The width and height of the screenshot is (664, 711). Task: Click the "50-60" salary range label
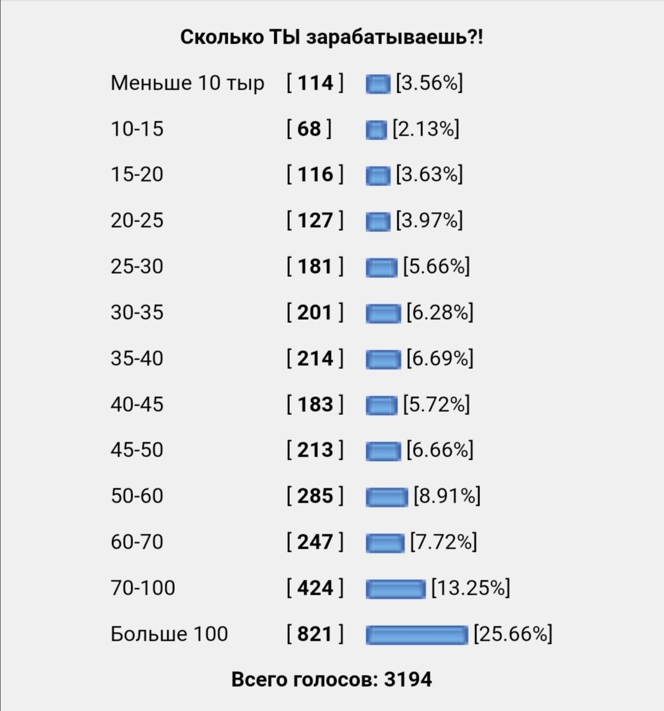point(137,496)
